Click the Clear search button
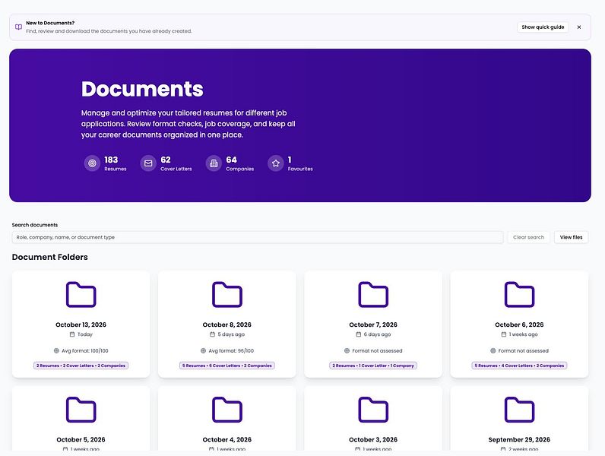This screenshot has width=605, height=456. pos(528,237)
